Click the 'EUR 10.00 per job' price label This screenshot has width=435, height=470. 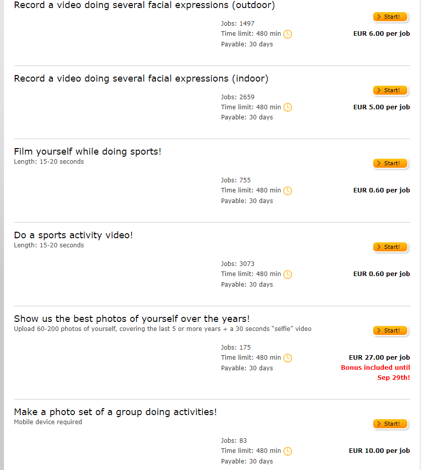point(379,451)
